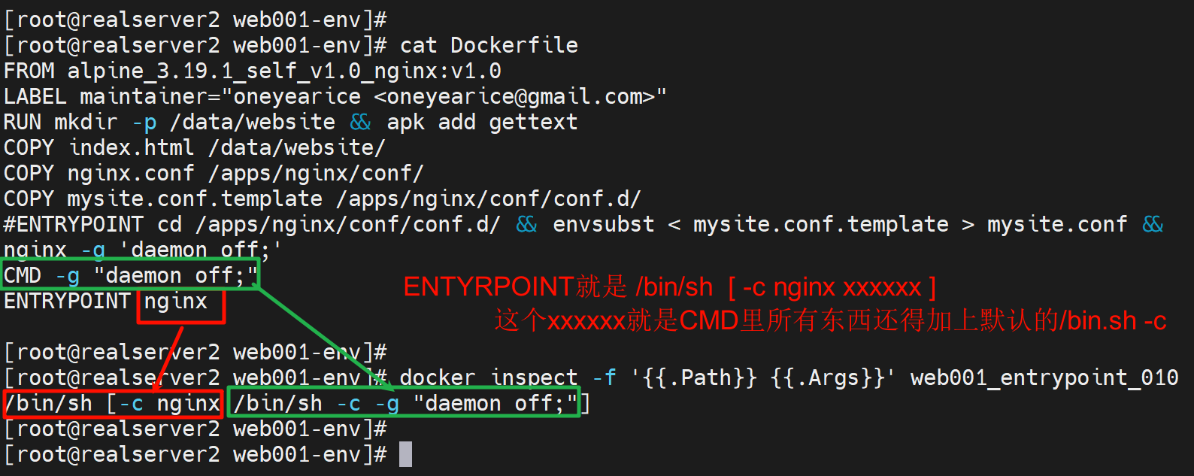Click "mysite.conf.template" in the third COPY line
Image resolution: width=1194 pixels, height=476 pixels.
pyautogui.click(x=195, y=199)
